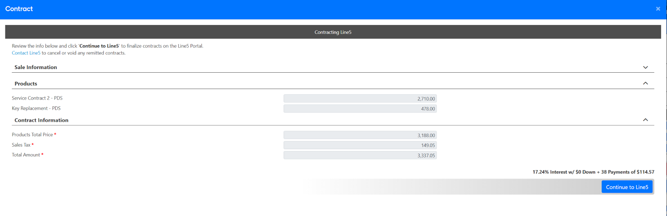Click the Service Contract 2 price field
667x216 pixels.
(360, 99)
